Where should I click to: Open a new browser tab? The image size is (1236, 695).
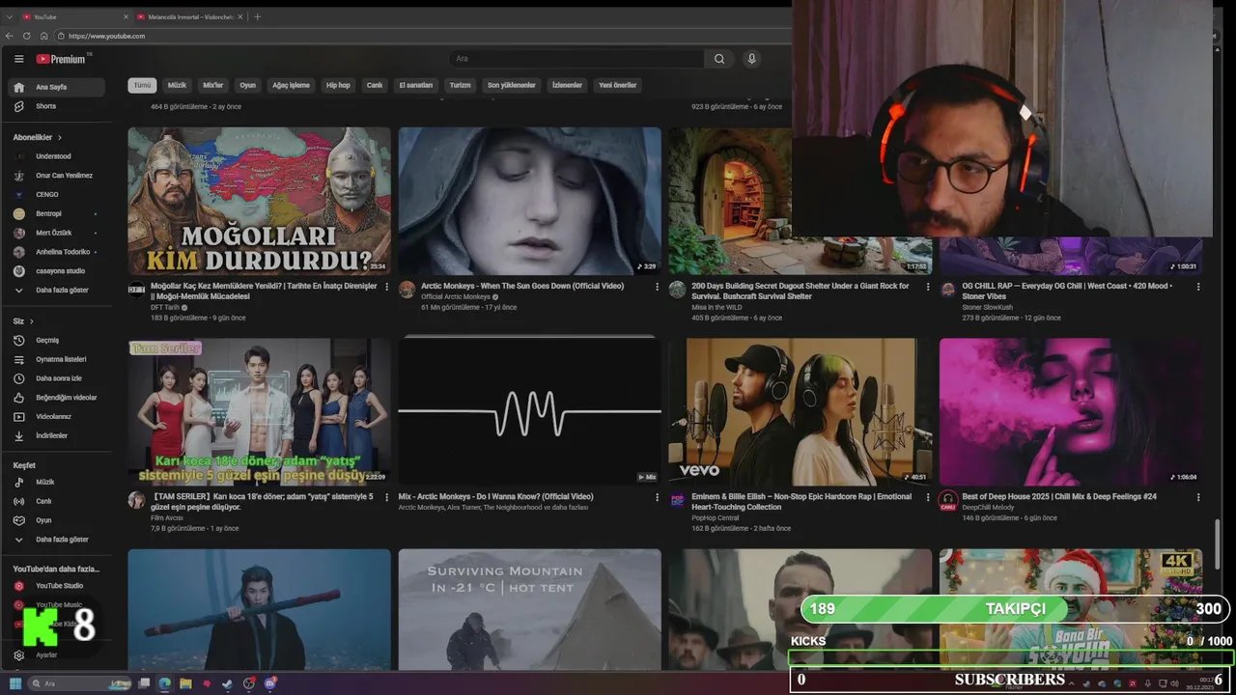tap(257, 16)
